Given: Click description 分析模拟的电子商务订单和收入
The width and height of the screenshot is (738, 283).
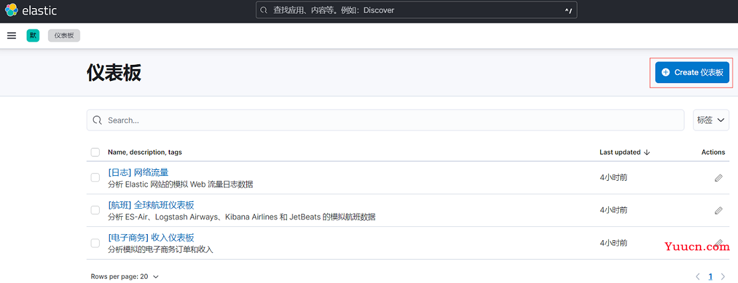Looking at the screenshot, I should [x=161, y=250].
